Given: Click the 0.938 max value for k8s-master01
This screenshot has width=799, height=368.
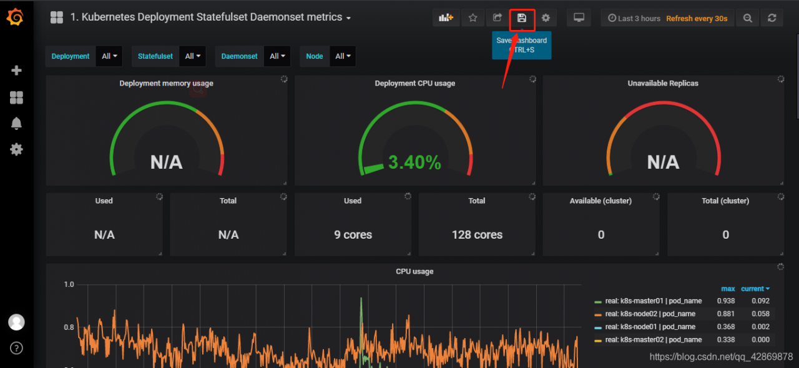Looking at the screenshot, I should tap(726, 301).
